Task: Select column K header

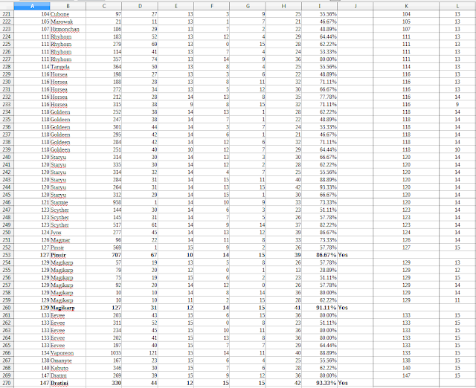Action: point(406,6)
